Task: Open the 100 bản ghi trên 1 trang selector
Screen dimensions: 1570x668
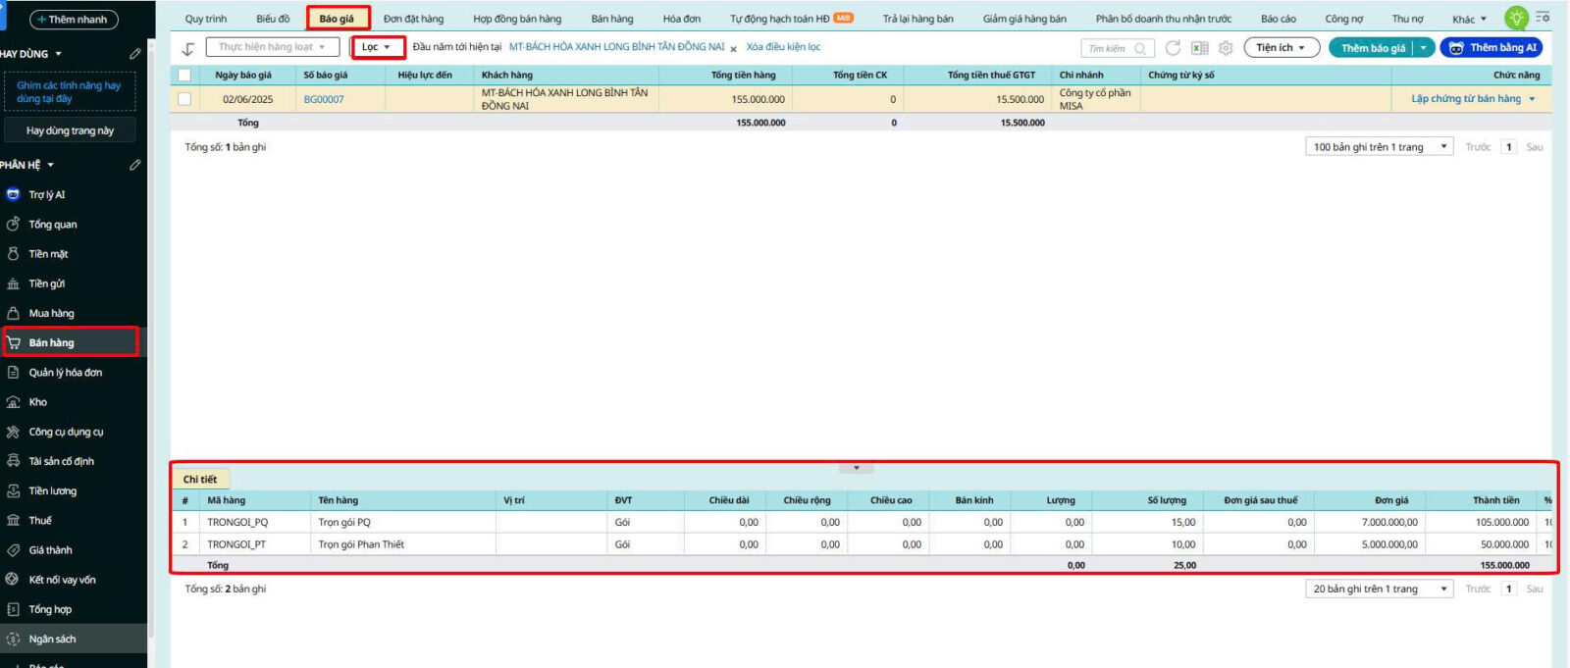Action: point(1379,147)
